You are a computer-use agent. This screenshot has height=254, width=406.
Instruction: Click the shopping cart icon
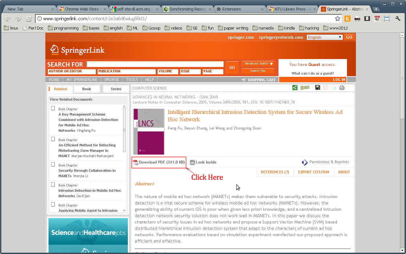click(244, 80)
